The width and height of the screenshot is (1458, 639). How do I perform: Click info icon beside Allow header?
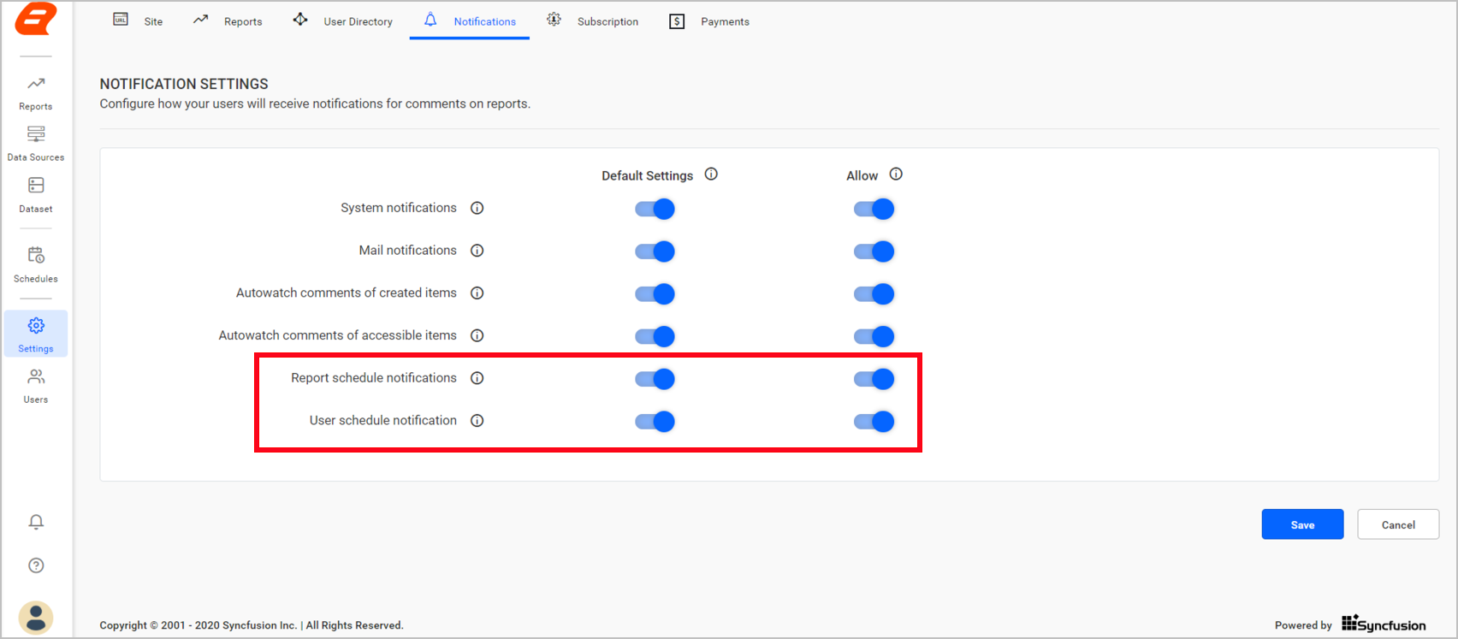pos(896,175)
